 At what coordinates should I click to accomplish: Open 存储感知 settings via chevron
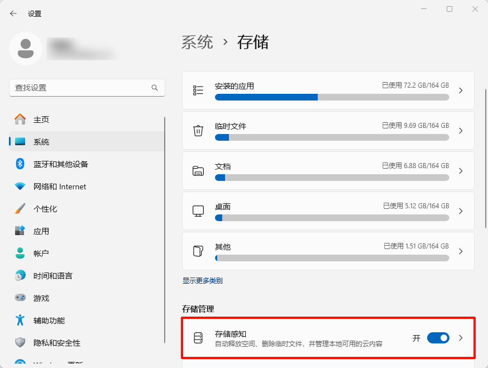(x=461, y=338)
